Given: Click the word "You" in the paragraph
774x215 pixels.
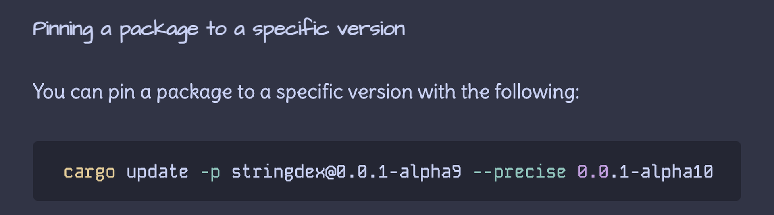Looking at the screenshot, I should (x=49, y=91).
